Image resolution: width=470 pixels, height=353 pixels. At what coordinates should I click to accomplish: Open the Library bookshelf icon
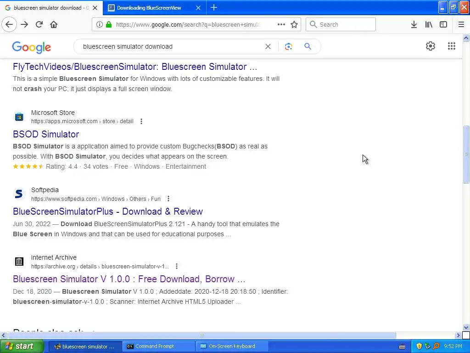(429, 25)
